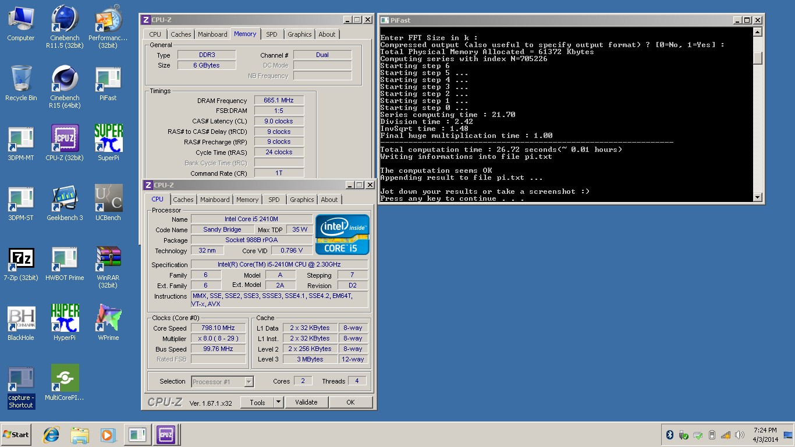Open HWBOT Prime shortcut
This screenshot has width=795, height=447.
click(65, 263)
